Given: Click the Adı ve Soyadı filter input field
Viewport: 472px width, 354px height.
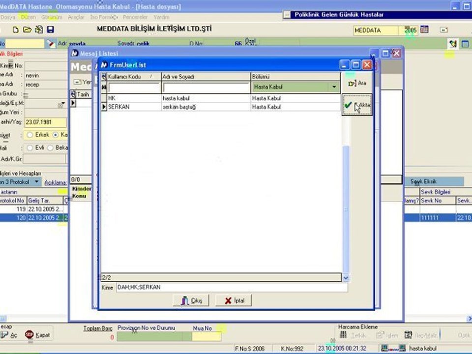Looking at the screenshot, I should click(206, 88).
